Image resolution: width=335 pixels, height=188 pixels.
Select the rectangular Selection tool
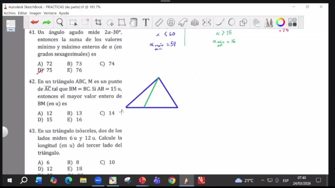point(73,22)
